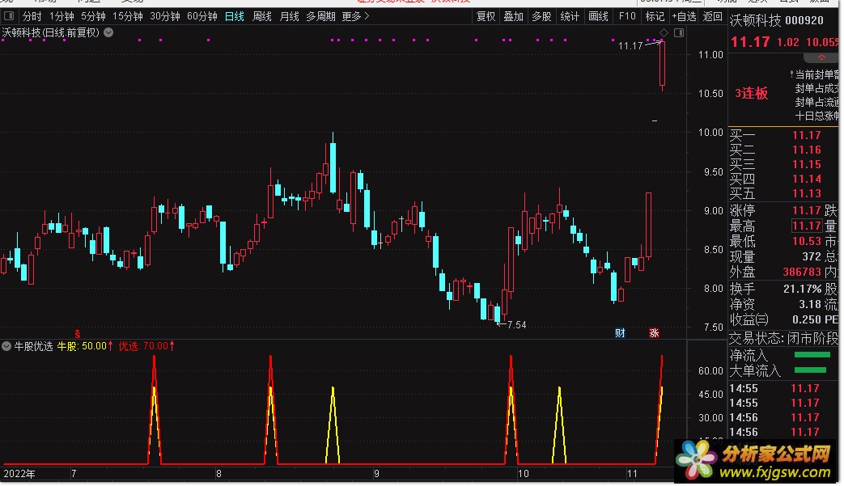Switch to the 1分钟 period
The image size is (844, 486).
tap(61, 16)
